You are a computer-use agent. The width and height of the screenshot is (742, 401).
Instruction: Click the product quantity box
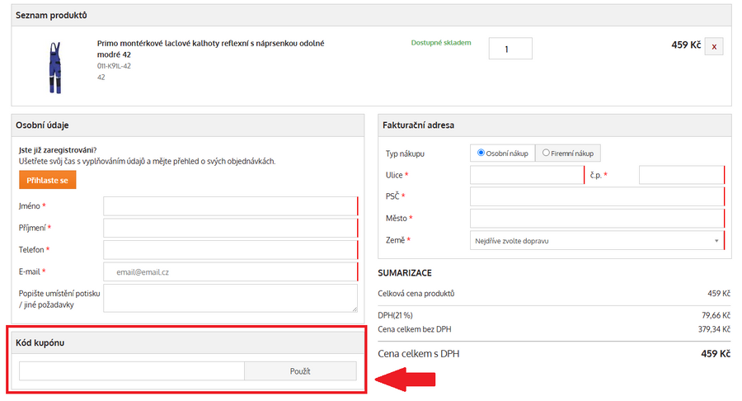510,49
